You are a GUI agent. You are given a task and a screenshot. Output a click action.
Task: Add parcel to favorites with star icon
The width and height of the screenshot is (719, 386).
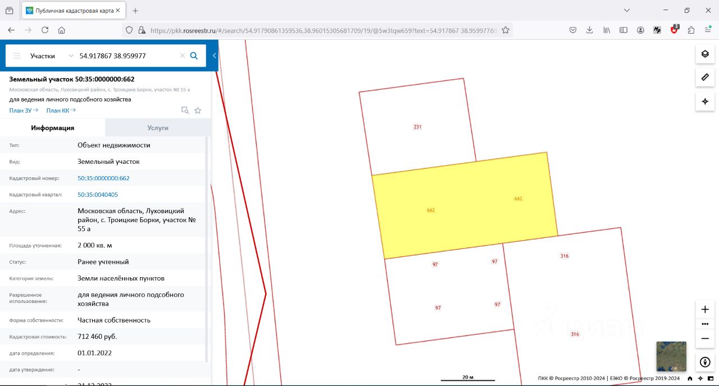click(198, 111)
